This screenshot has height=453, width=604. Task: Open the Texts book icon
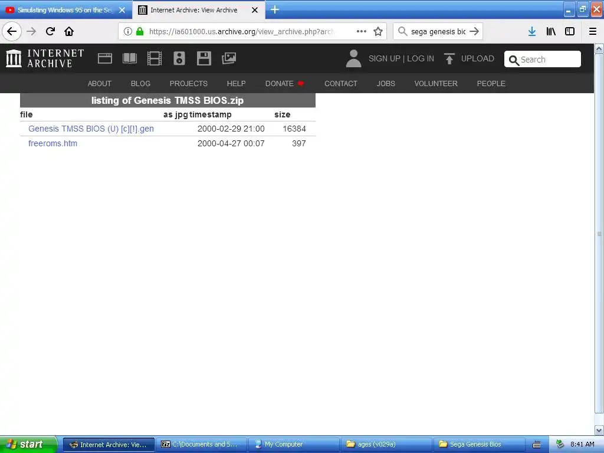tap(130, 58)
